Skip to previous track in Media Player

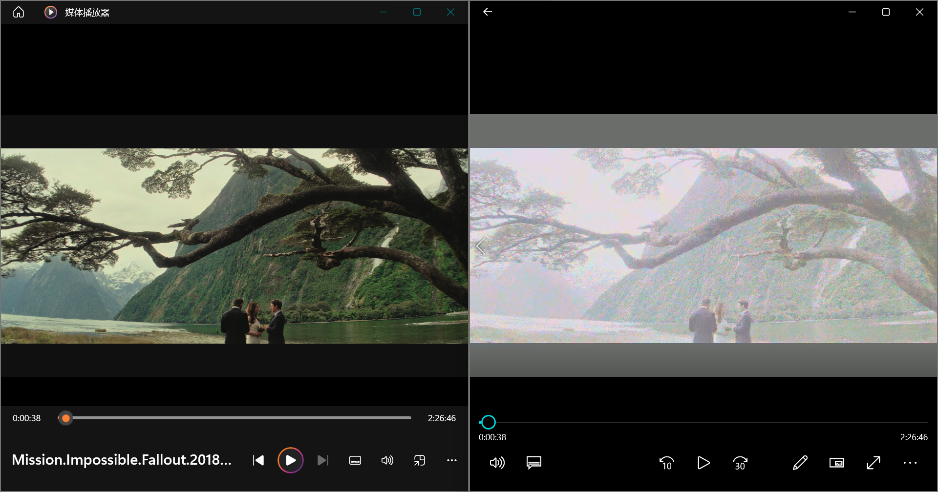pyautogui.click(x=258, y=460)
